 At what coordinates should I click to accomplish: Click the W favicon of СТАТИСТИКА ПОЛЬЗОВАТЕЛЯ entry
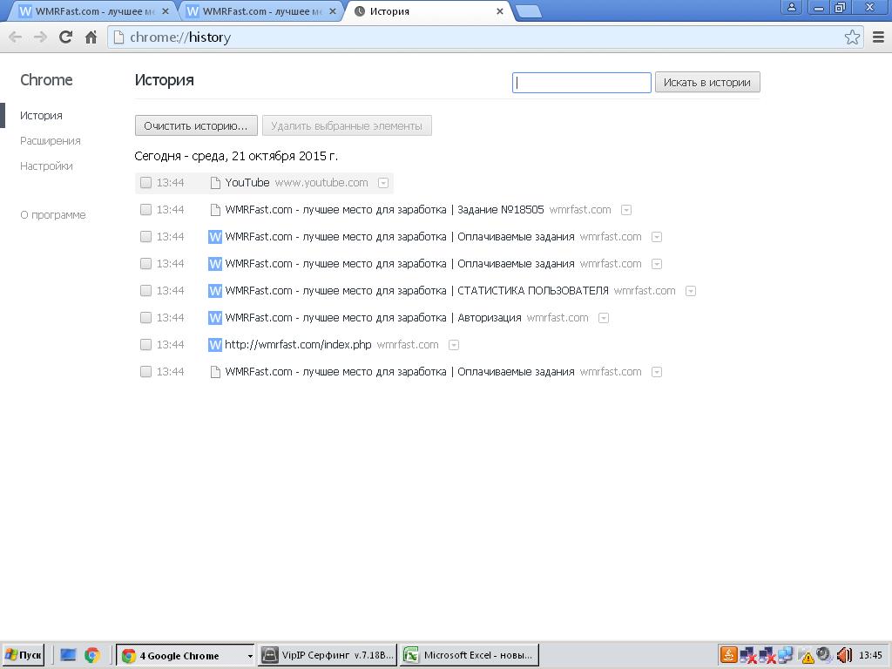click(x=215, y=291)
